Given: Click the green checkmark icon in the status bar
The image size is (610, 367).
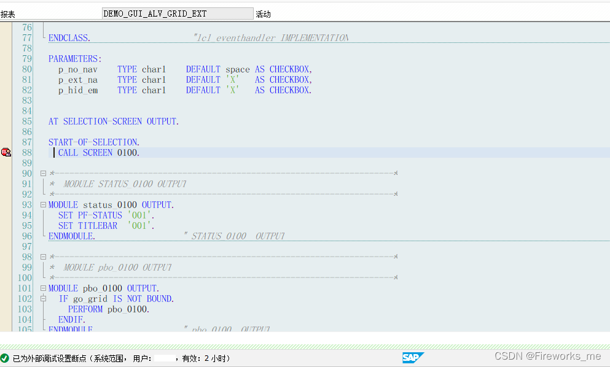Looking at the screenshot, I should [x=5, y=358].
